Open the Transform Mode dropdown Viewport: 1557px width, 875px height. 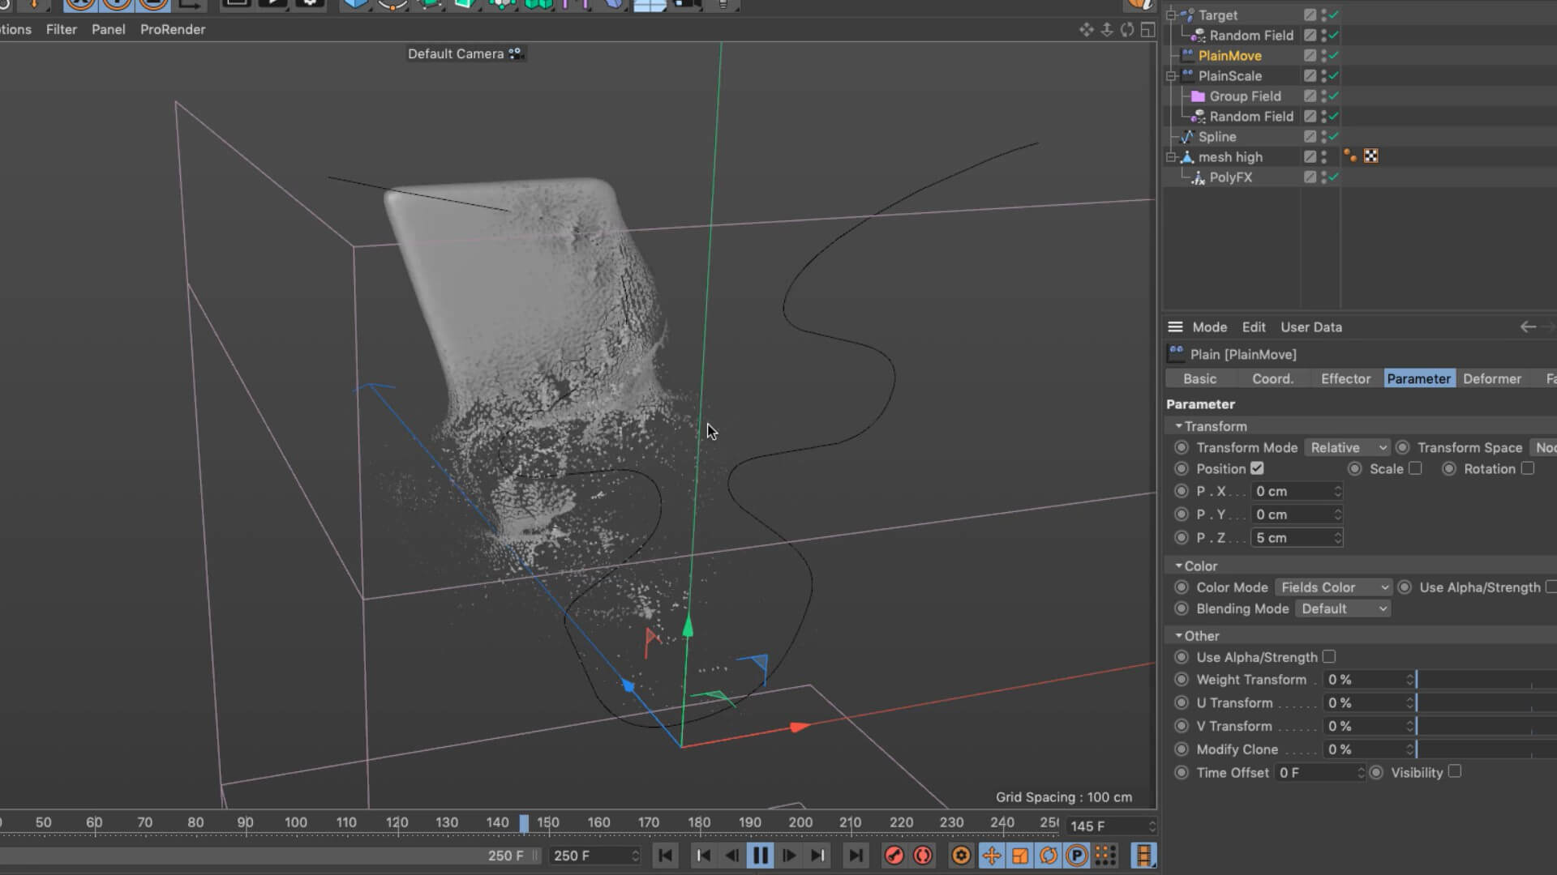coord(1347,447)
